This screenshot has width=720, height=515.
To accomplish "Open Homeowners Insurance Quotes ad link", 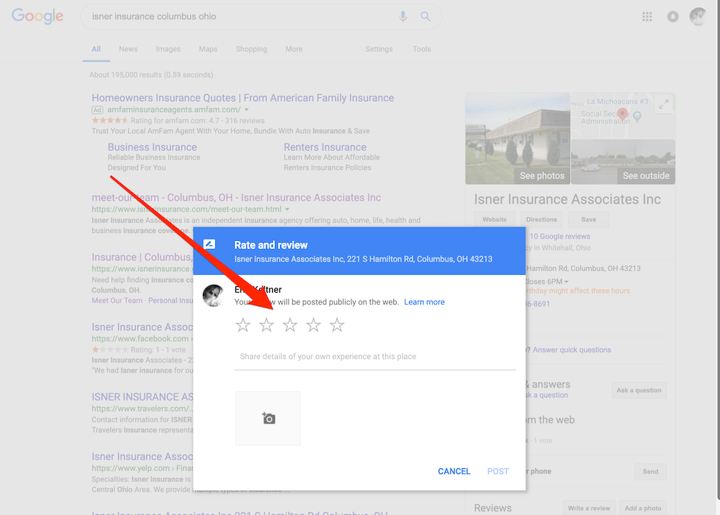I will click(243, 98).
